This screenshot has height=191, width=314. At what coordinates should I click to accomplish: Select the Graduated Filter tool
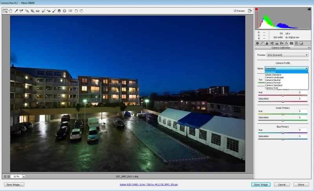(59, 11)
